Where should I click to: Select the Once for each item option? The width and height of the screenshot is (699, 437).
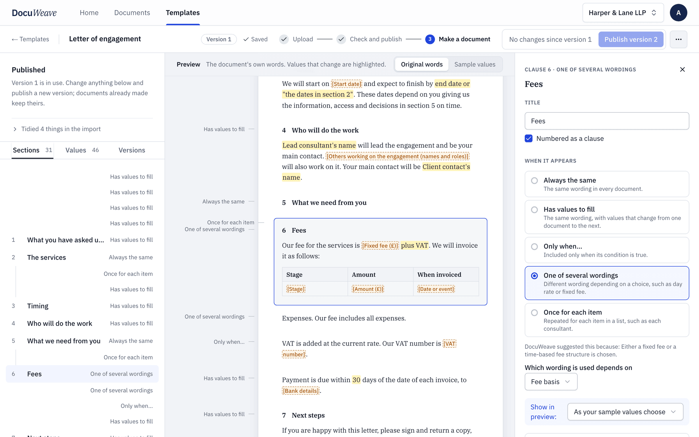point(607,320)
